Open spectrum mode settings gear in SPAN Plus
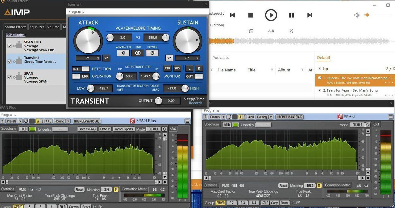Screen dimensions: 395x208 [x=164, y=129]
